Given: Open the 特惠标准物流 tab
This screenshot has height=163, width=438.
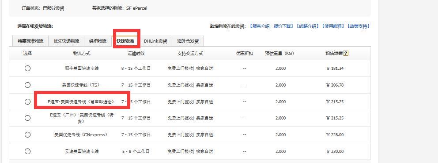Looking at the screenshot, I should [31, 41].
